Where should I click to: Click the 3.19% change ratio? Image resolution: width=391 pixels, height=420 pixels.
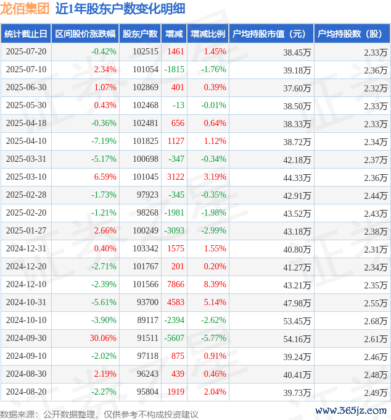(x=215, y=177)
